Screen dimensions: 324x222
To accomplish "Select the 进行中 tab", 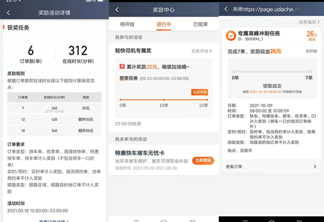I will click(x=164, y=24).
